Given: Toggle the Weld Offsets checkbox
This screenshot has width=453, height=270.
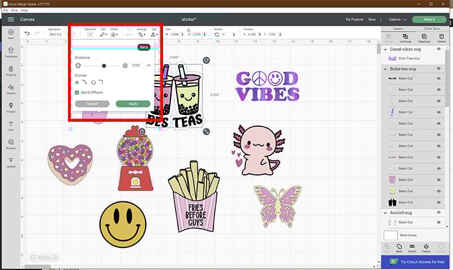Looking at the screenshot, I should 77,92.
